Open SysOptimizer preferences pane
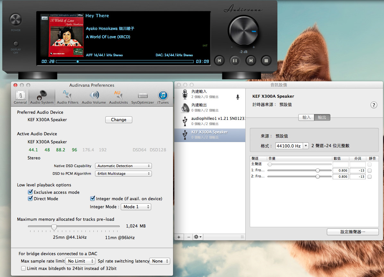Screen dimensions: 384x277 point(143,97)
